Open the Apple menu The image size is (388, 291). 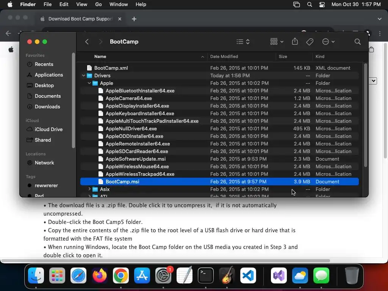10,5
